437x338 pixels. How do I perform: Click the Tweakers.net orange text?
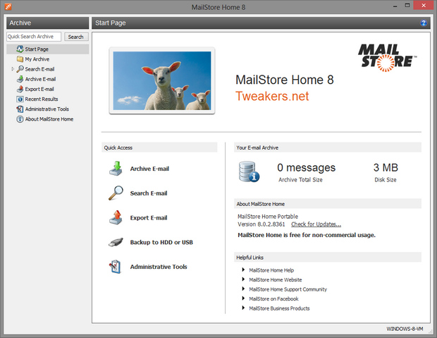click(272, 96)
